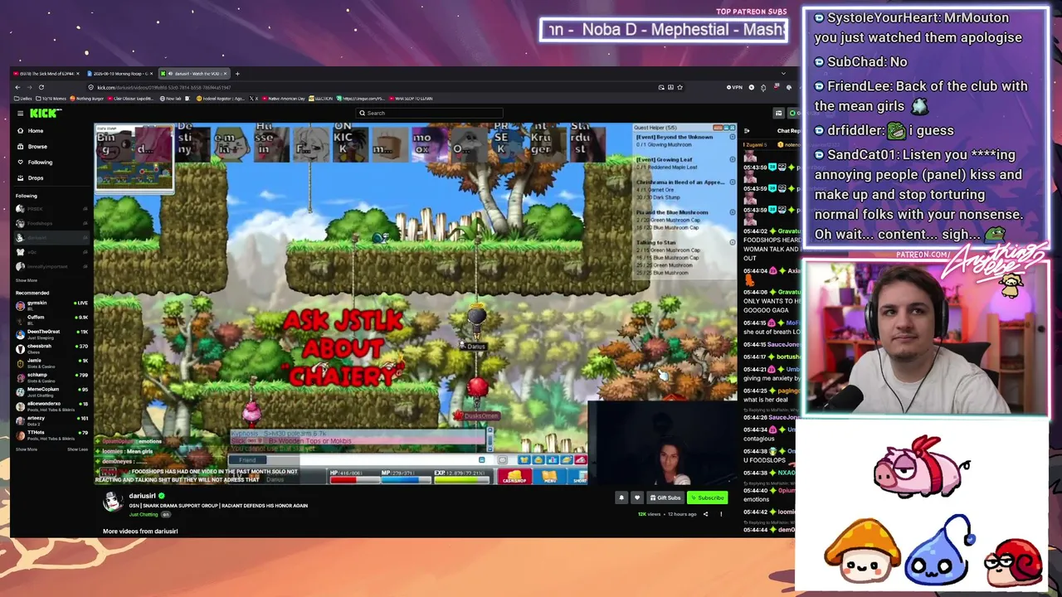Show more recommended channels
The width and height of the screenshot is (1062, 597).
(27, 449)
